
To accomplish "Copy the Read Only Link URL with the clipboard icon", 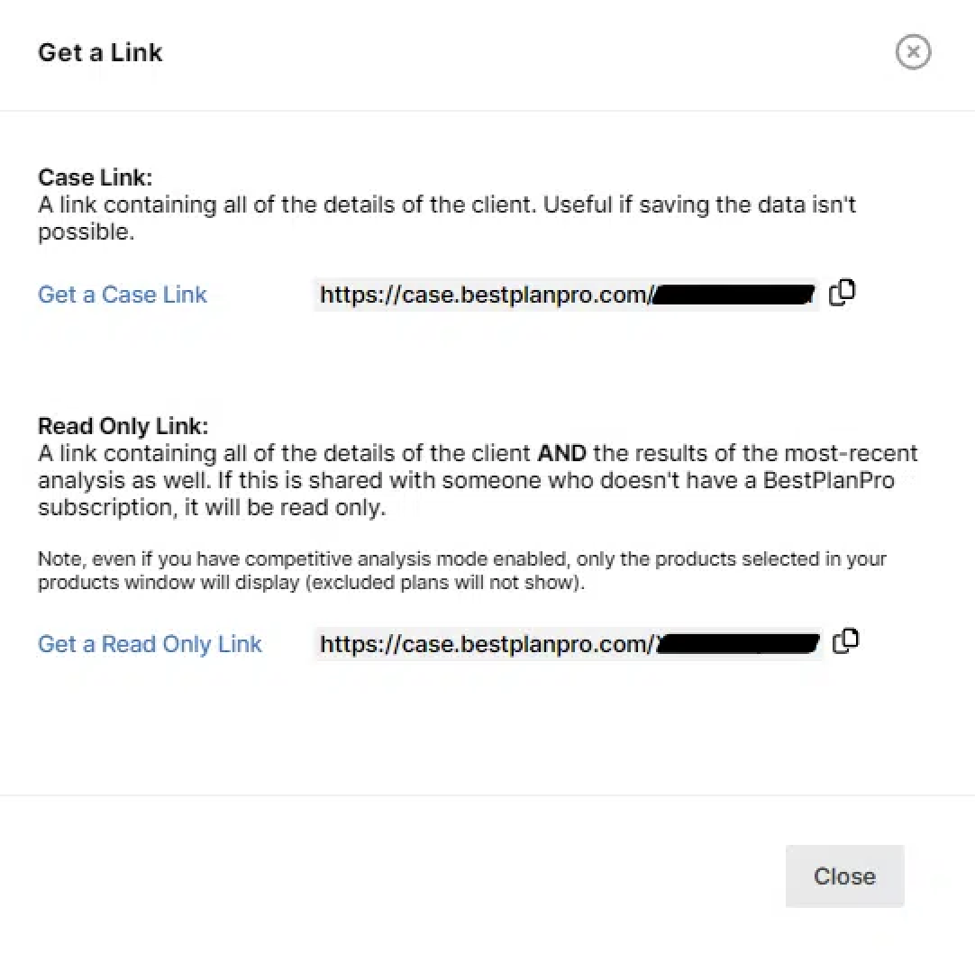I will (x=845, y=641).
